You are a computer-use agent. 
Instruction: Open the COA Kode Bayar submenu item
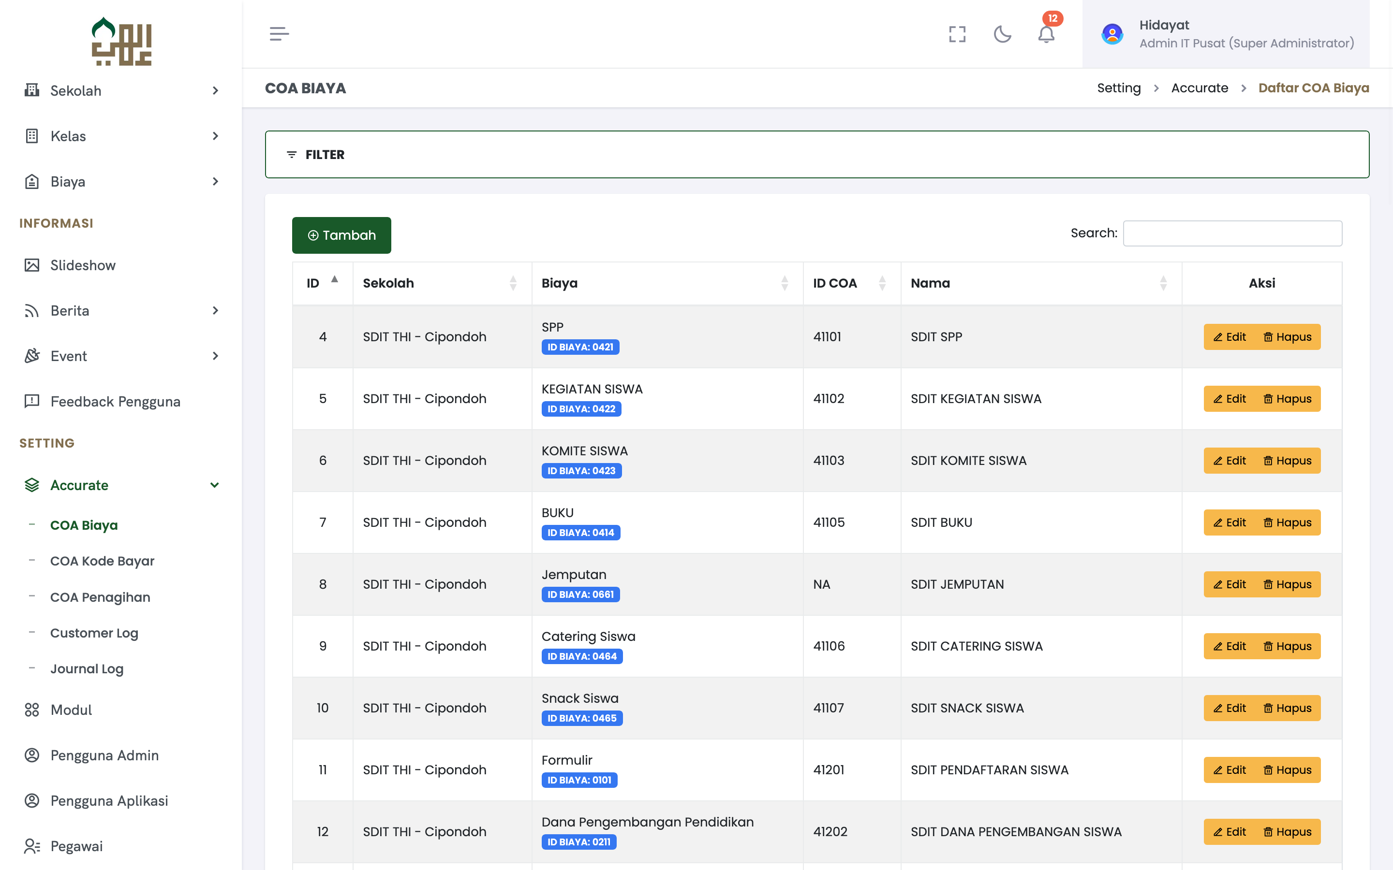[x=103, y=561]
